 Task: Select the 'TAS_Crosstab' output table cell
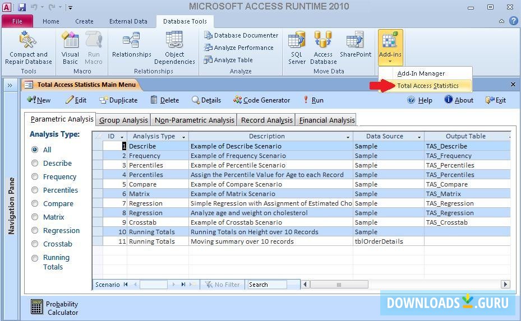[467, 222]
